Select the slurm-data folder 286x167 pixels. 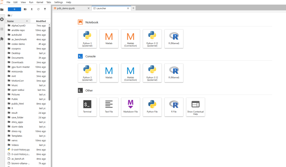pyautogui.click(x=27, y=127)
